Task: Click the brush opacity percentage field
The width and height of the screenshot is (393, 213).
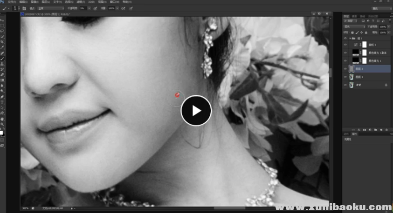Action: 83,8
